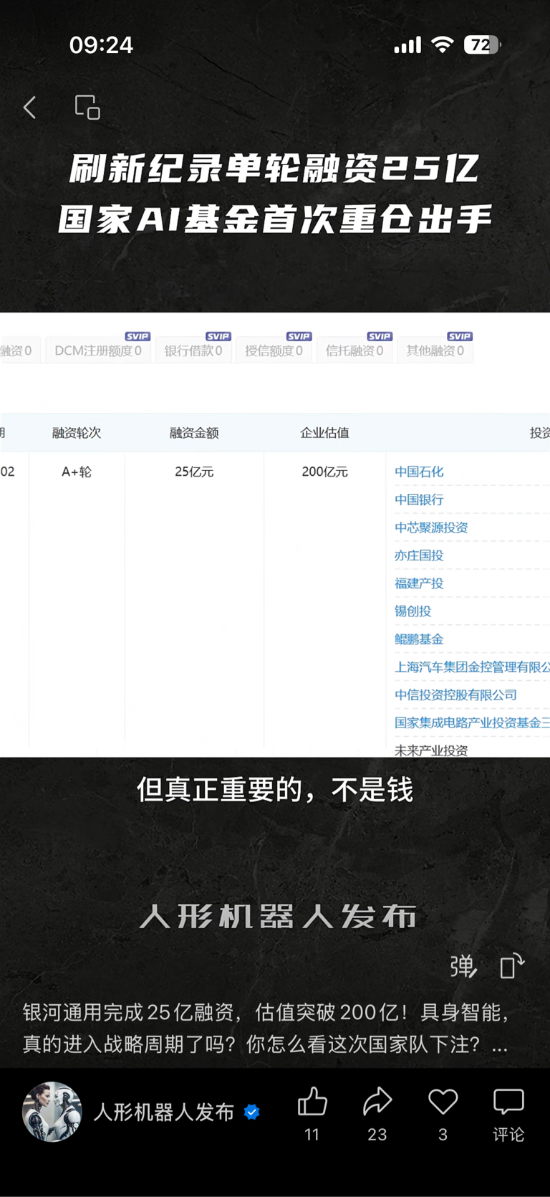Viewport: 550px width, 1197px height.
Task: Open the 国家集成电路产业投资基金 link
Action: tap(472, 723)
